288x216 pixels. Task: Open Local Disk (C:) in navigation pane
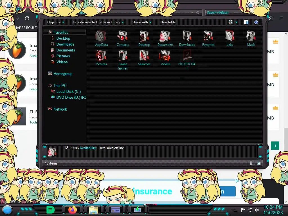click(x=69, y=91)
